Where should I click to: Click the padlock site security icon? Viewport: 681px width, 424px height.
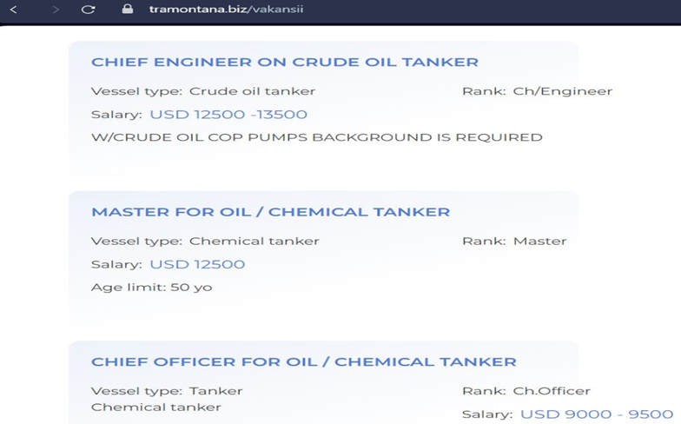click(x=127, y=9)
